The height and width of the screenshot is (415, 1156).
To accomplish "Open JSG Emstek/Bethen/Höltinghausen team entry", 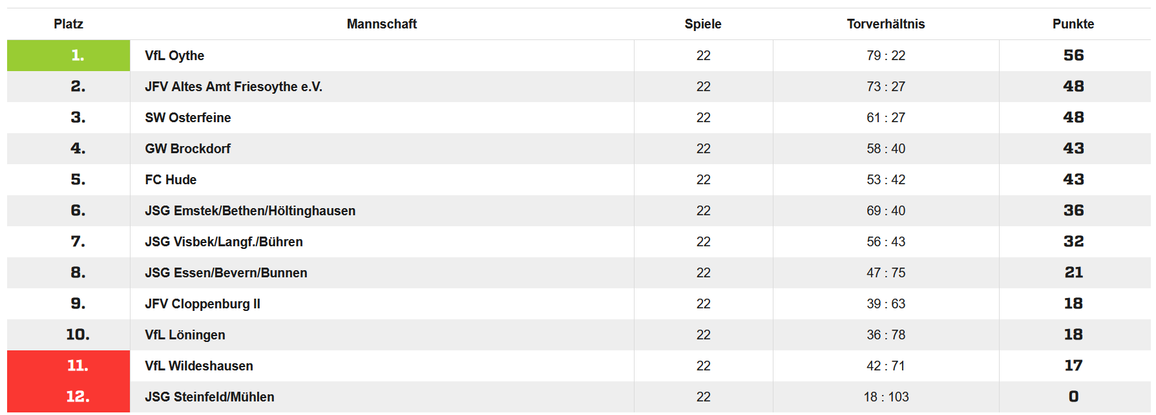I will point(250,211).
